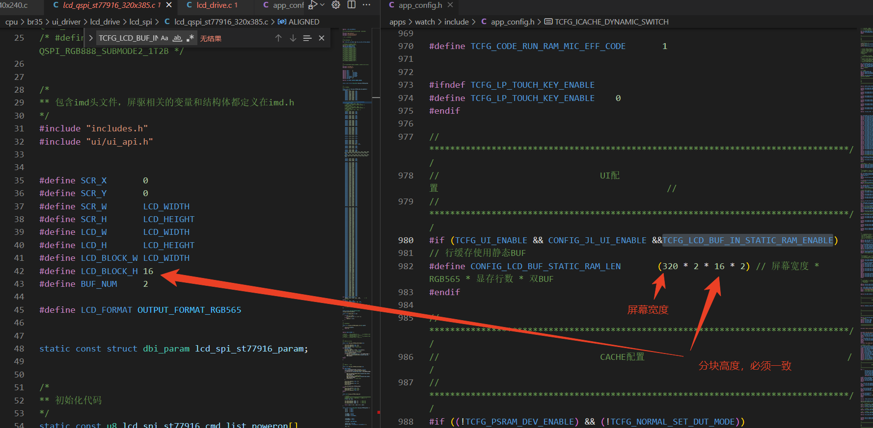Toggle Find in Selection icon

click(x=307, y=38)
